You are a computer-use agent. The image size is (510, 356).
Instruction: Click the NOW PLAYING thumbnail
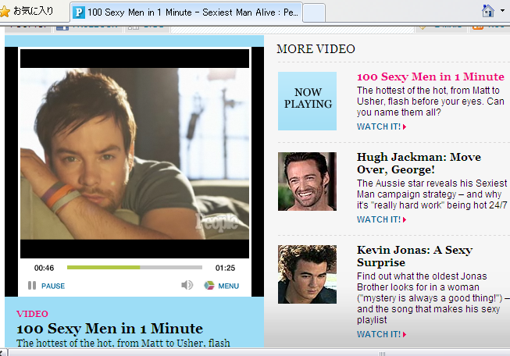pyautogui.click(x=308, y=101)
